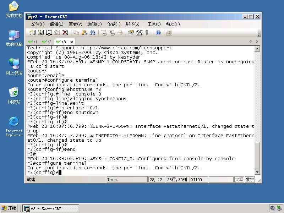Click the rightmost system tray icon
The height and width of the screenshot is (213, 284).
pyautogui.click(x=279, y=208)
